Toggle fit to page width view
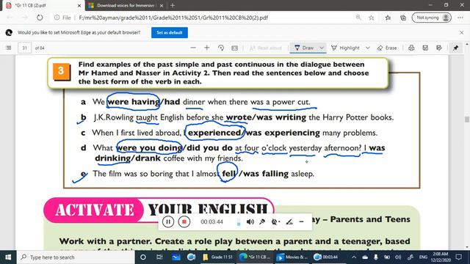The height and width of the screenshot is (264, 470). (235, 48)
